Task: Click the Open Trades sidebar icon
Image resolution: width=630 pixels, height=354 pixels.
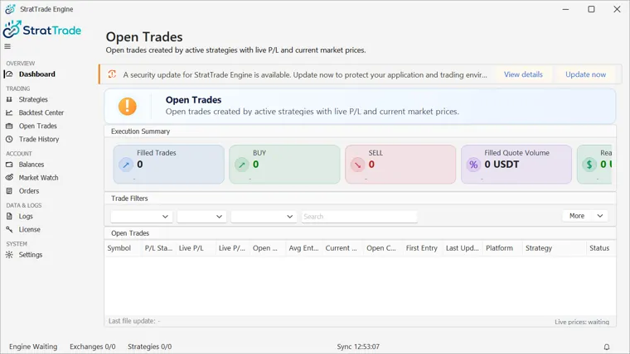Action: tap(9, 126)
